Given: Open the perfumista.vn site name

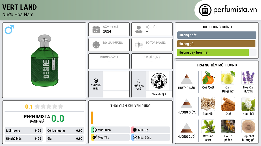Looking at the screenshot, I should 235,10.
